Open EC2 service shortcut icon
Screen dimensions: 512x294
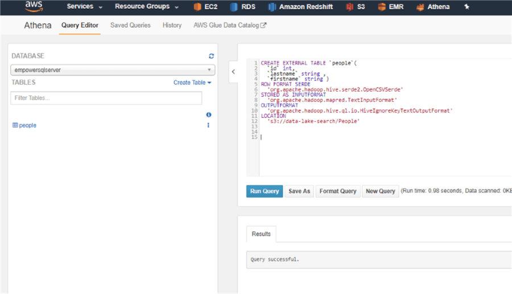click(x=198, y=7)
